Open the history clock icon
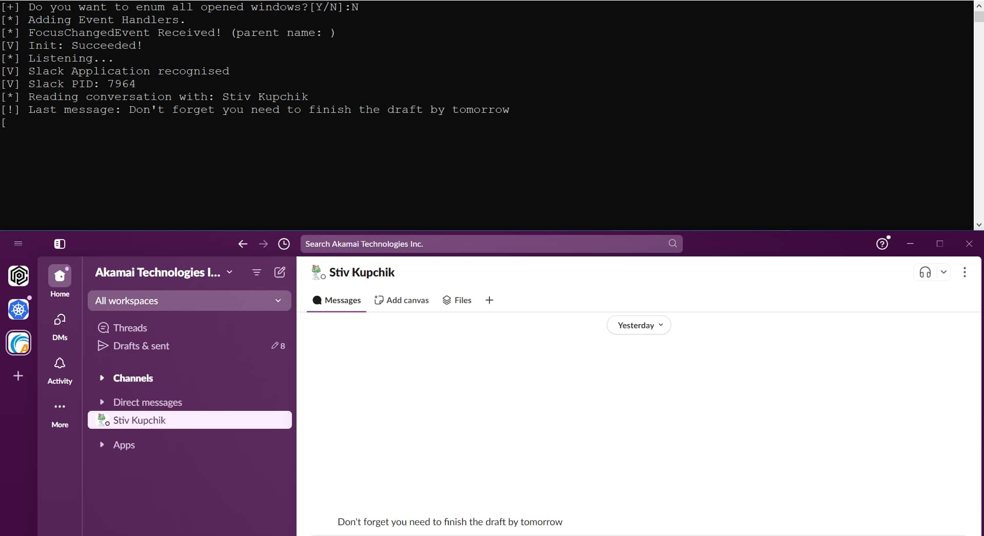This screenshot has height=536, width=984. coord(284,244)
